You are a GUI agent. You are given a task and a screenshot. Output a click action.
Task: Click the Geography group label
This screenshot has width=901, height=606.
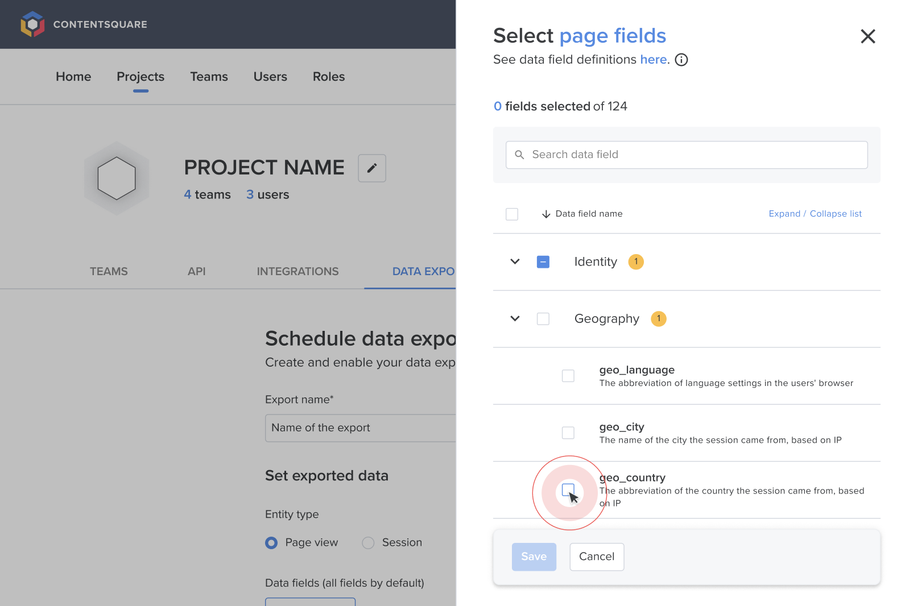click(606, 319)
